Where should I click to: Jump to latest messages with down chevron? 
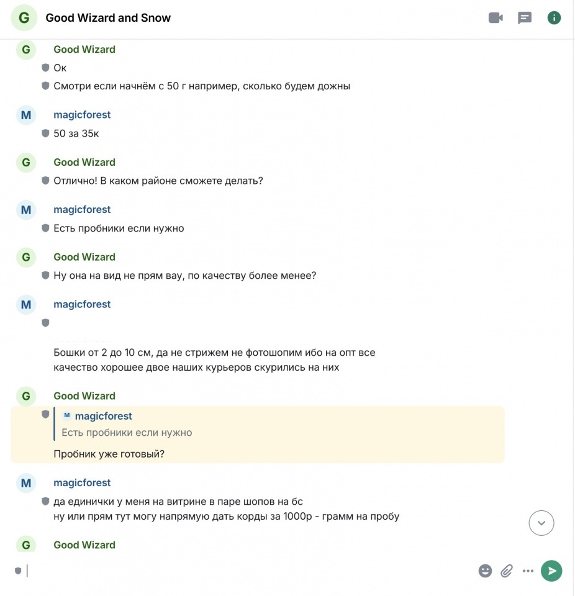(541, 523)
